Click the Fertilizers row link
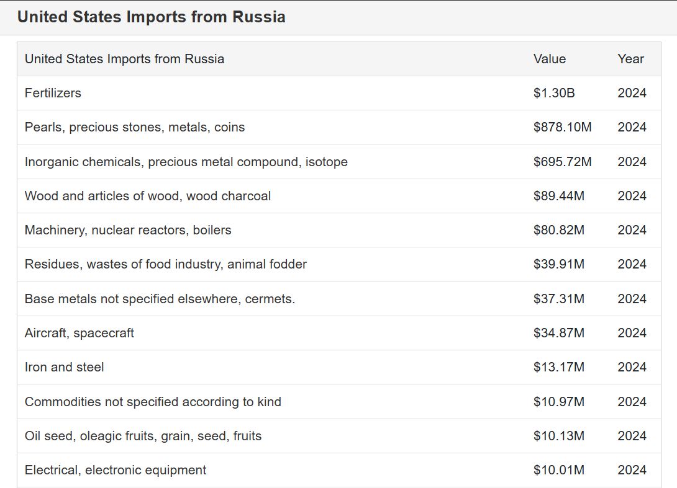Screen dimensions: 677x488 [x=53, y=93]
